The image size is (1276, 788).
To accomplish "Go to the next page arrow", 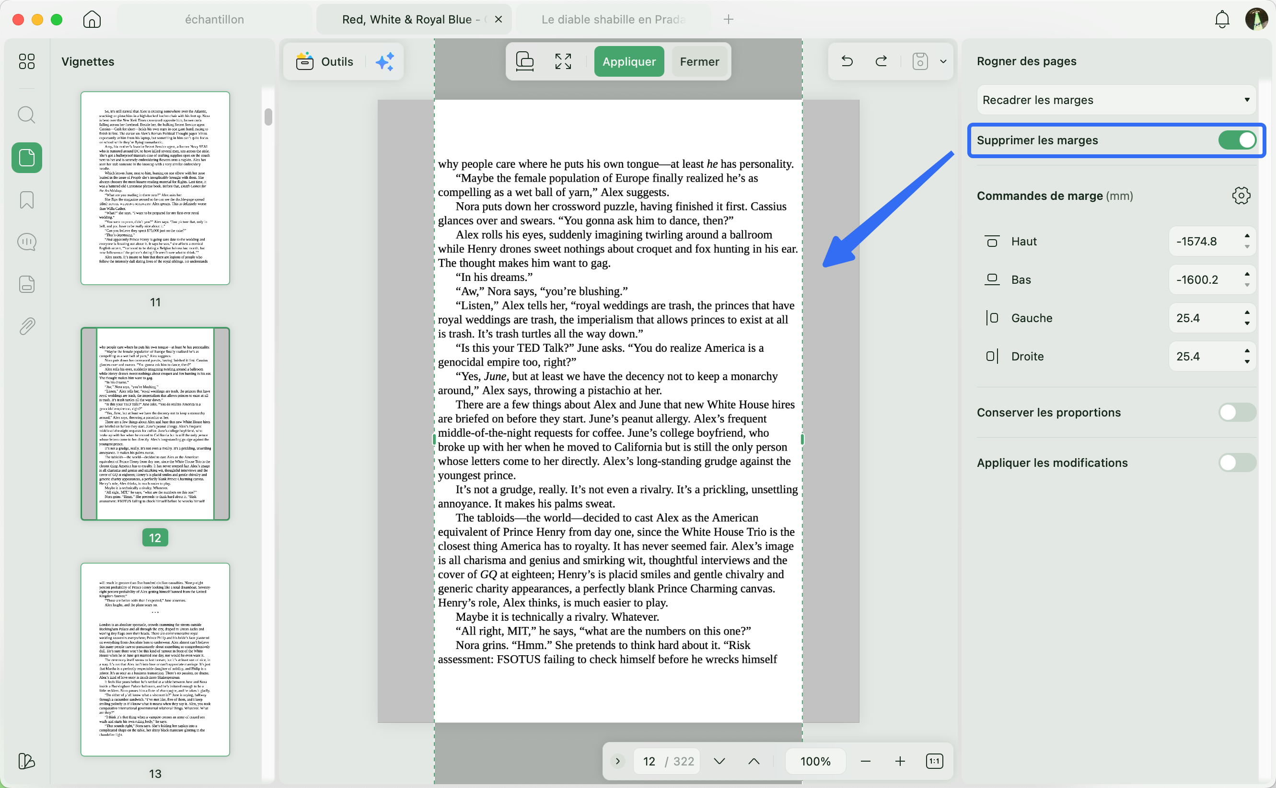I will tap(719, 762).
